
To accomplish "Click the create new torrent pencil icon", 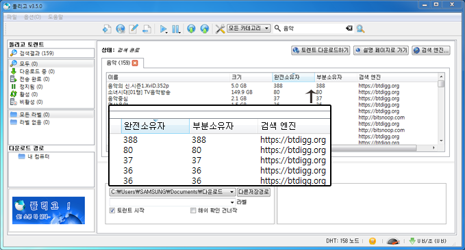I will 134,29.
